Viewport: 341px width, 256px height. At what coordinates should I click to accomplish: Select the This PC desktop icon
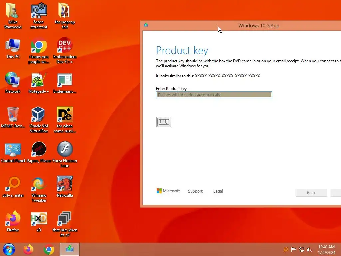[13, 48]
